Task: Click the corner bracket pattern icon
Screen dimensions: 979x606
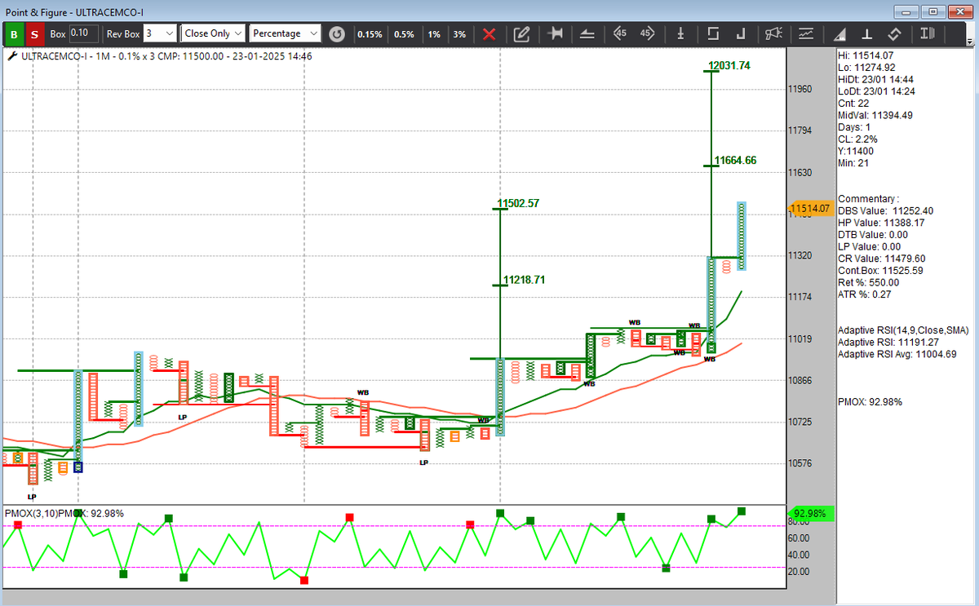Action: point(741,34)
